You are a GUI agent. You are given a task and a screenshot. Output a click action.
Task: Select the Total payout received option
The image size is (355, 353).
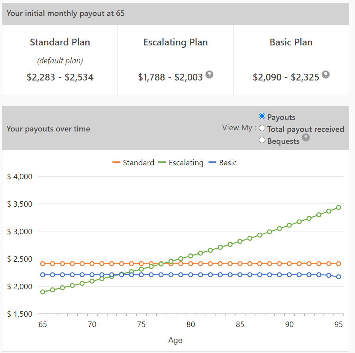coord(262,129)
